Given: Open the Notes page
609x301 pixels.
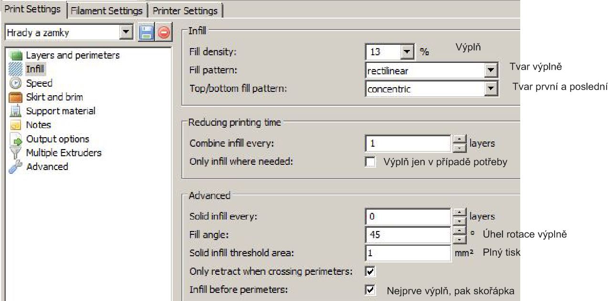Looking at the screenshot, I should coord(38,125).
